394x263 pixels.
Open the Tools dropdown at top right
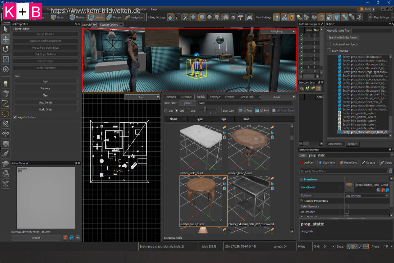[x=366, y=9]
